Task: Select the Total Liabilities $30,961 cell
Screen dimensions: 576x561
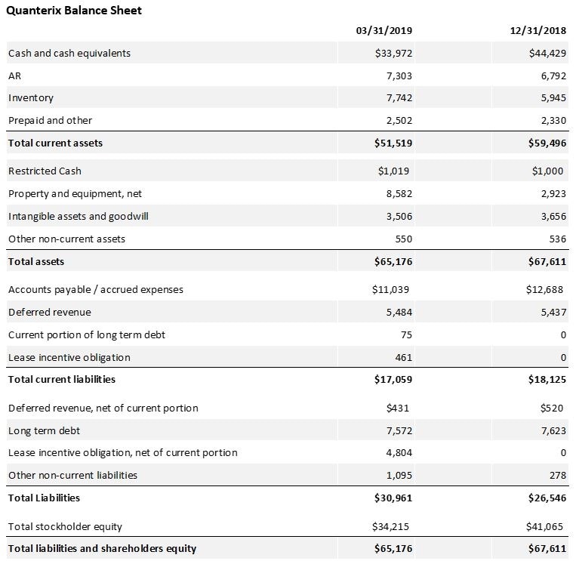Action: pos(393,498)
